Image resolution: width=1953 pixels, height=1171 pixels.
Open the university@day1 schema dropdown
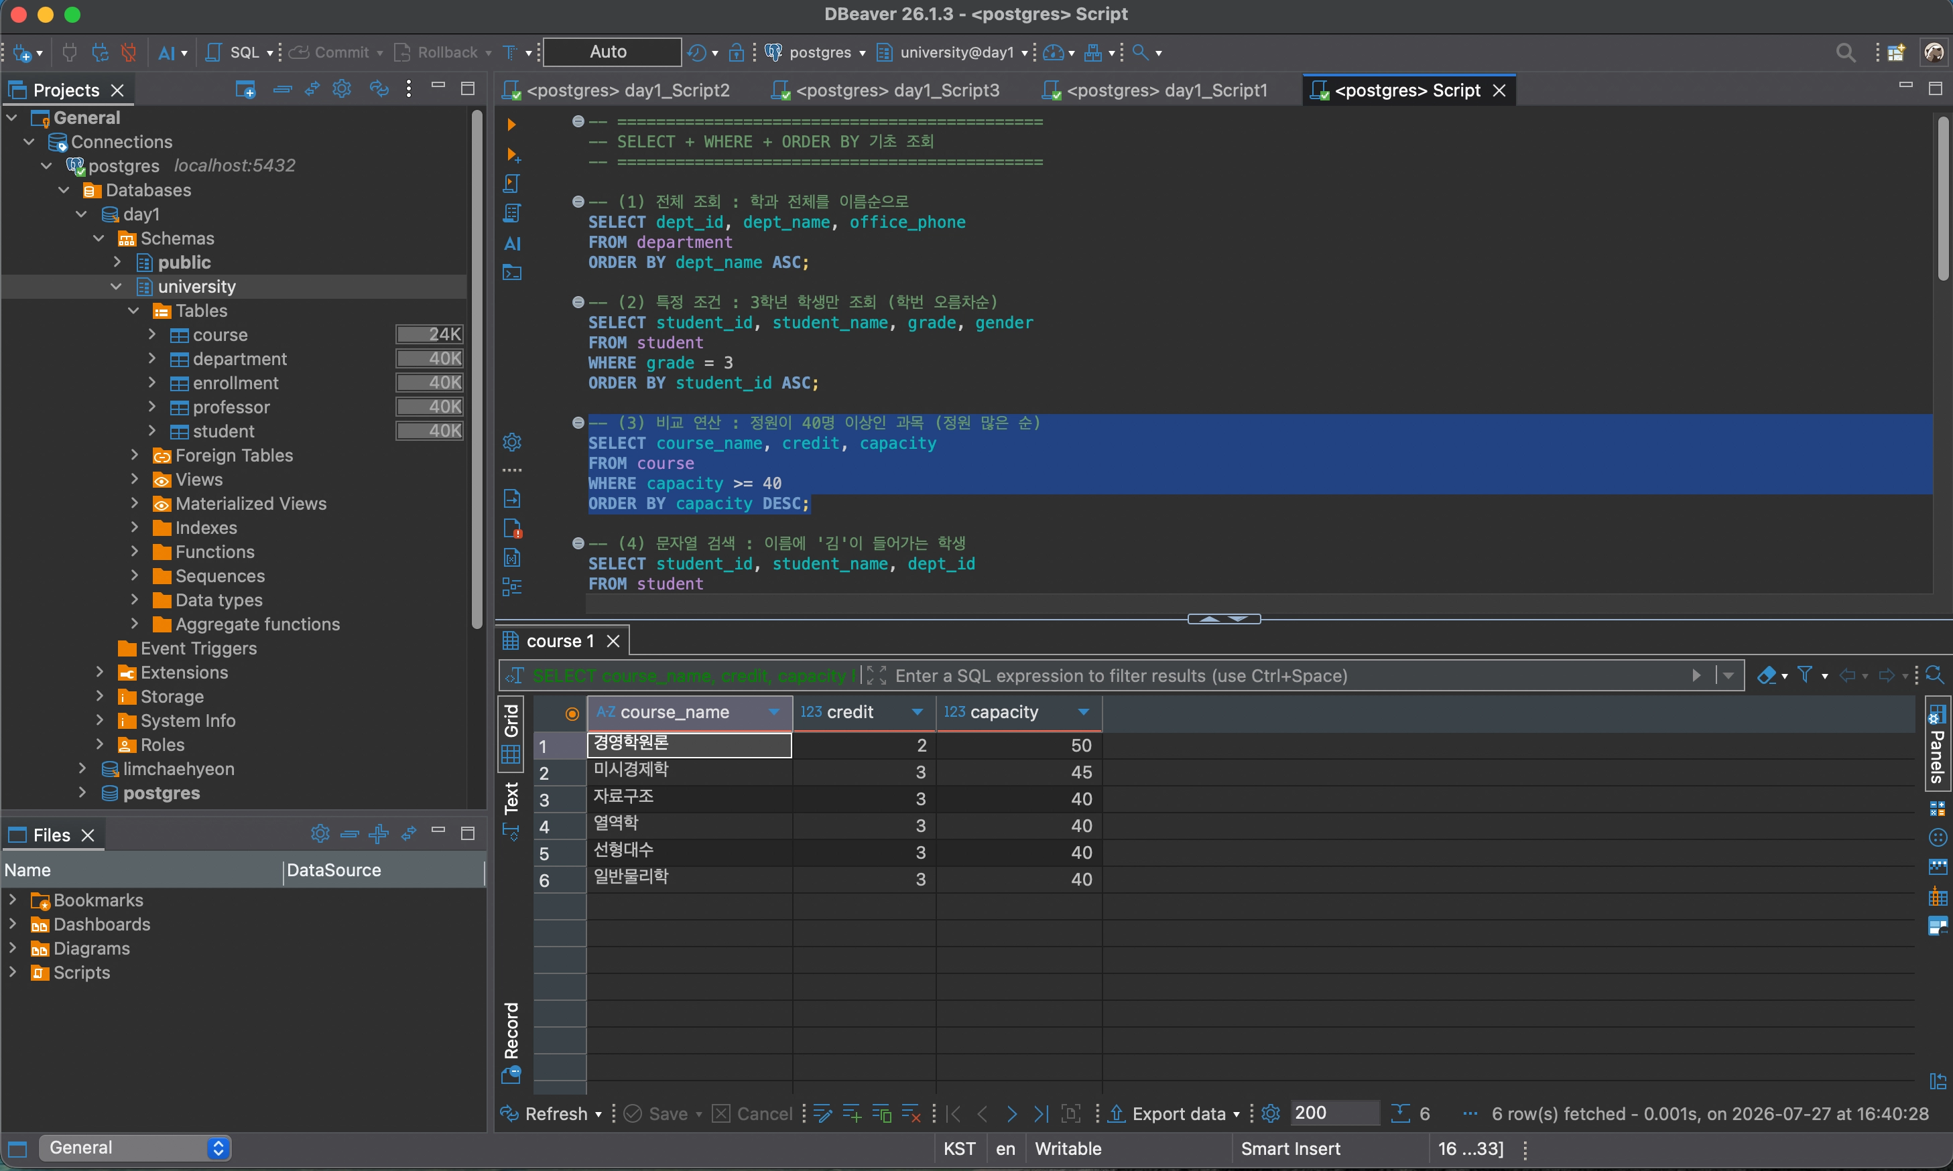click(953, 53)
